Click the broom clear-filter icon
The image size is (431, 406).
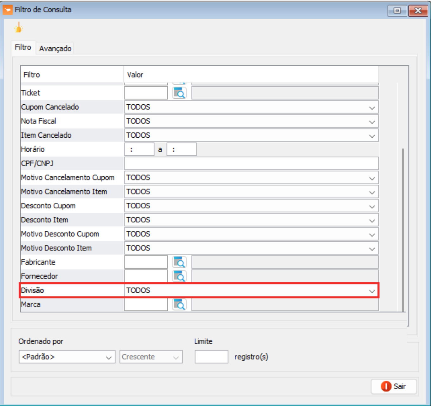pyautogui.click(x=18, y=28)
